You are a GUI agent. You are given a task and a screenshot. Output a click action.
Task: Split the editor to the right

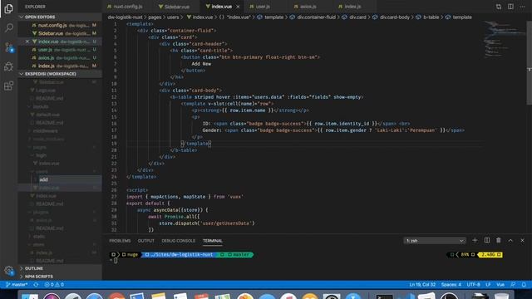[x=510, y=7]
